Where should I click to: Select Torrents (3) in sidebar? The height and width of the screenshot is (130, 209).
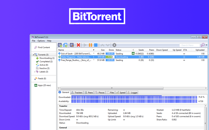pyautogui.click(x=43, y=55)
